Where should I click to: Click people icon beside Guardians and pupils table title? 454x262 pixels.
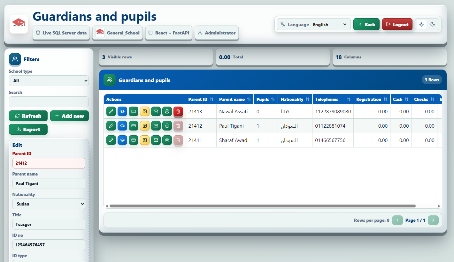click(x=110, y=80)
